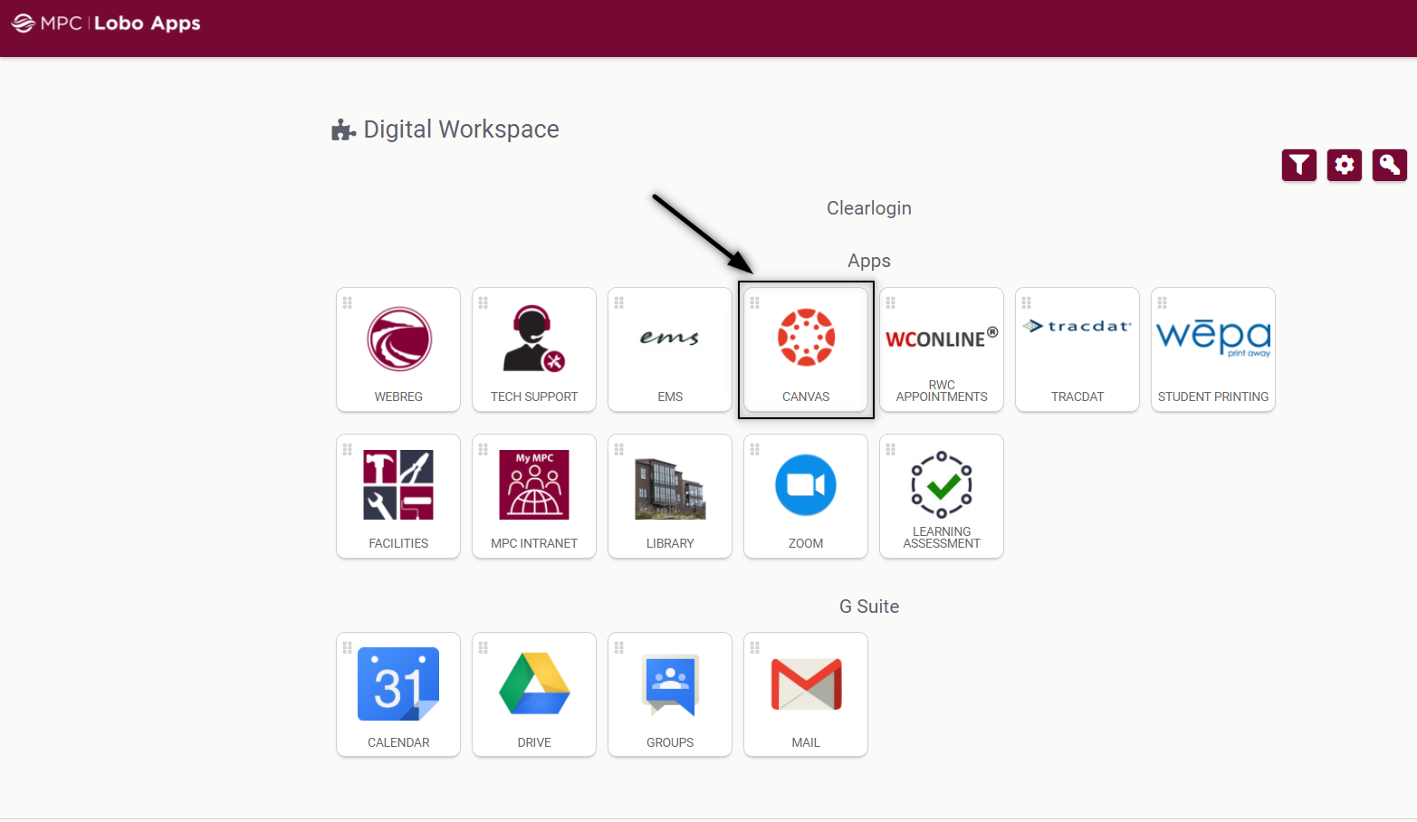Launch the TracDat app tile

[1077, 349]
